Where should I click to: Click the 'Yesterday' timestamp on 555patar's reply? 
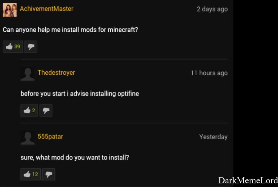pos(214,137)
